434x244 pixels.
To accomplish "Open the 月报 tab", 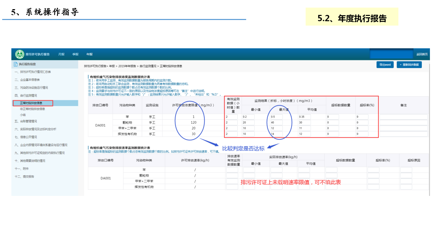I will (61, 54).
